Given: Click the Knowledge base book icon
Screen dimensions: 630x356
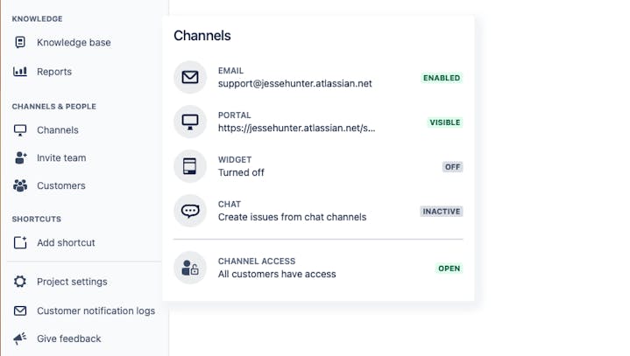Looking at the screenshot, I should (20, 43).
